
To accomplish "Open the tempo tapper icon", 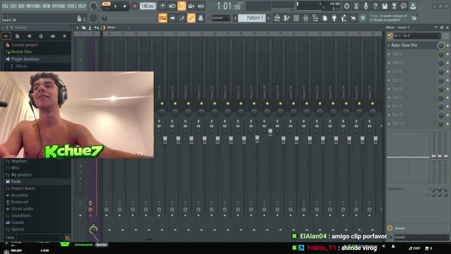I will 344,18.
